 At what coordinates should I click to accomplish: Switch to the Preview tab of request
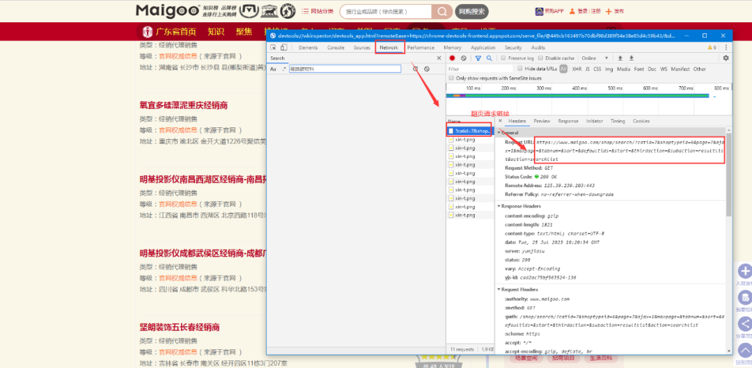(542, 121)
